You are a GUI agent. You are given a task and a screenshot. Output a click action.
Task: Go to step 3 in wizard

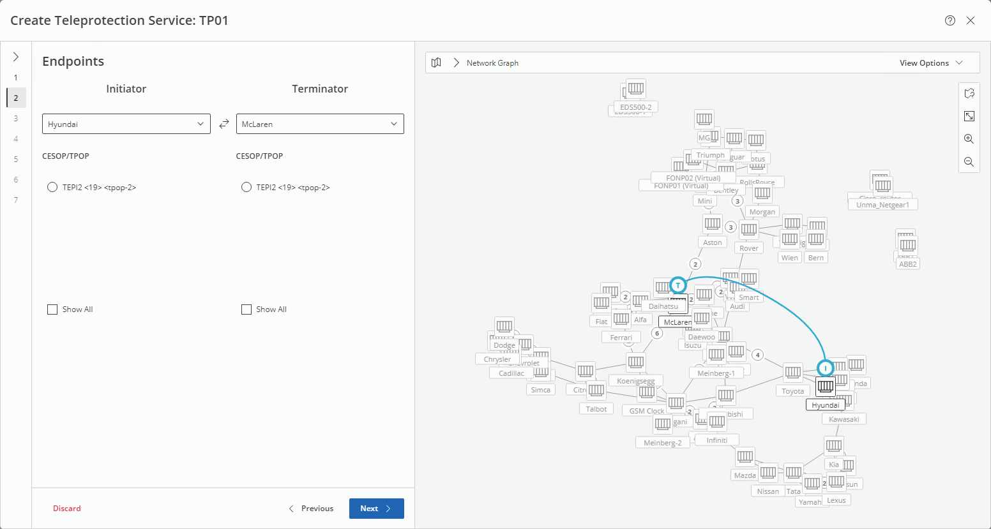[16, 119]
